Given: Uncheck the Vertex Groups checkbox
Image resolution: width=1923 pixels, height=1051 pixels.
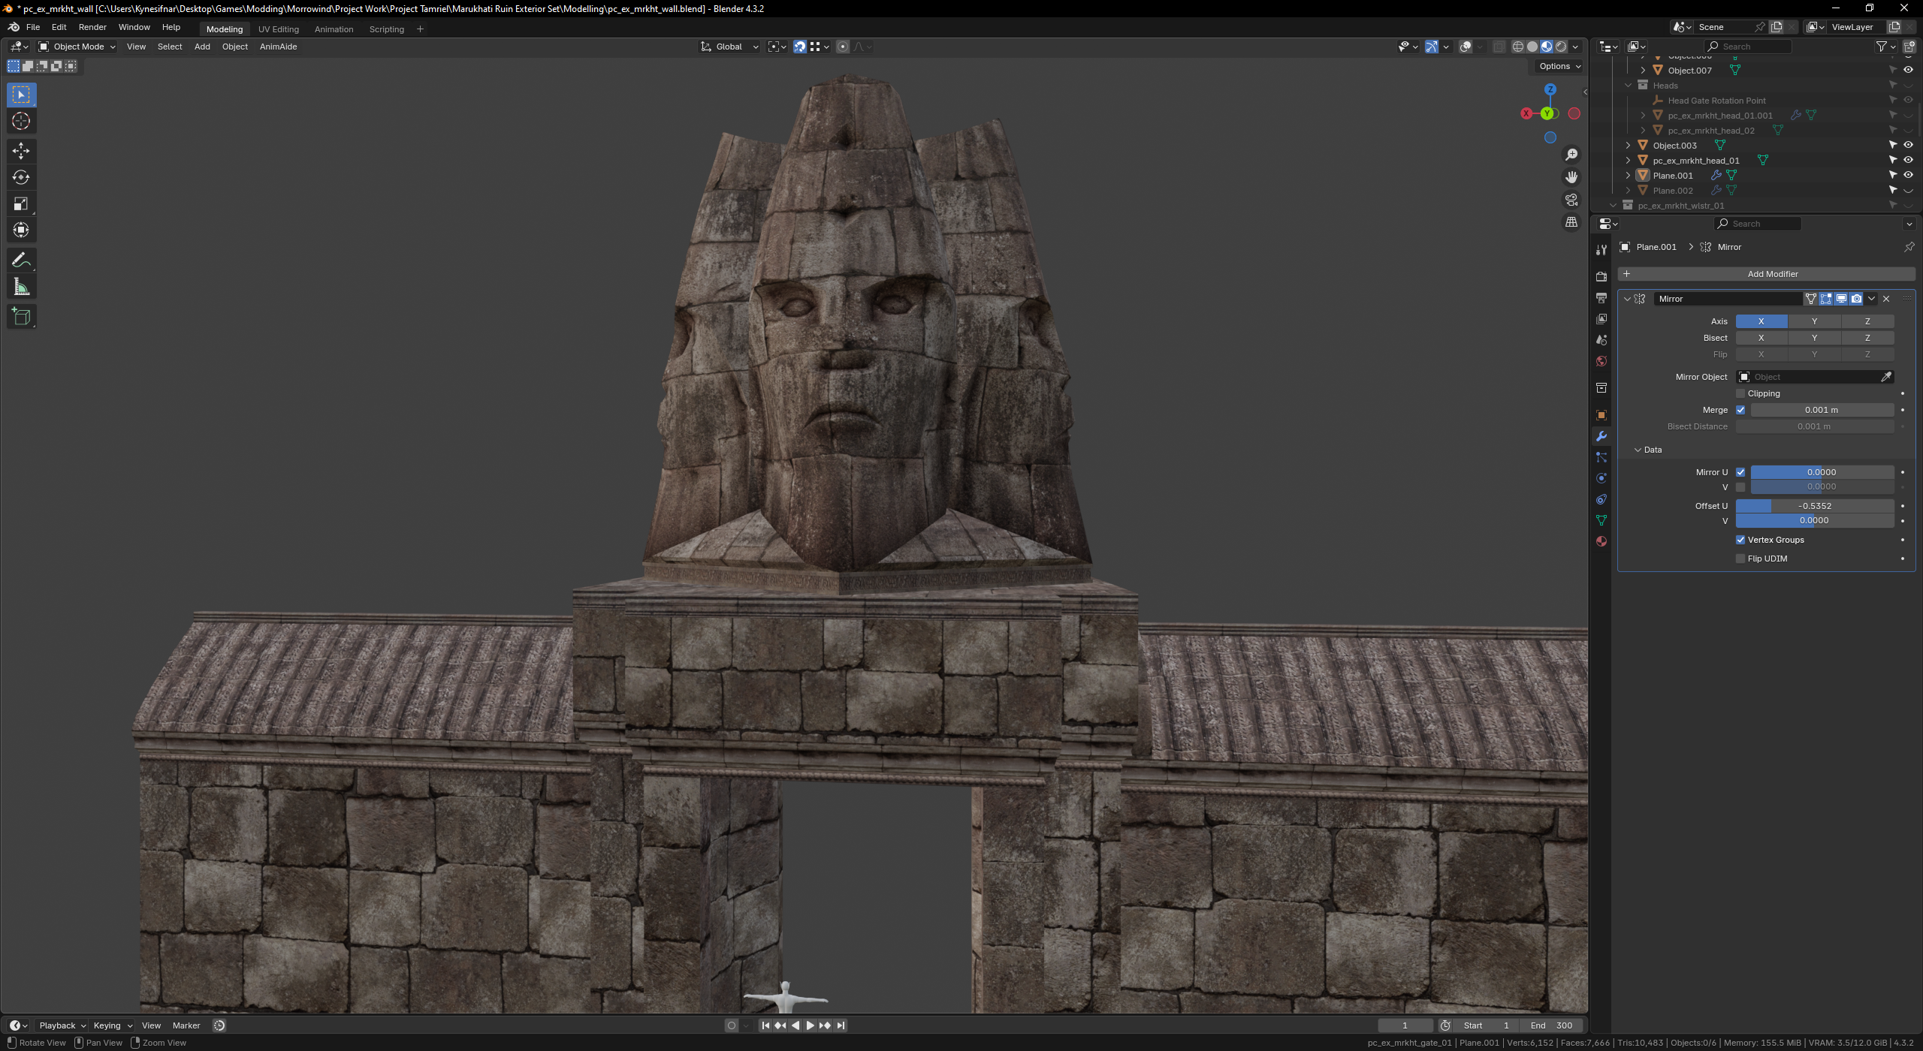Looking at the screenshot, I should pyautogui.click(x=1740, y=540).
